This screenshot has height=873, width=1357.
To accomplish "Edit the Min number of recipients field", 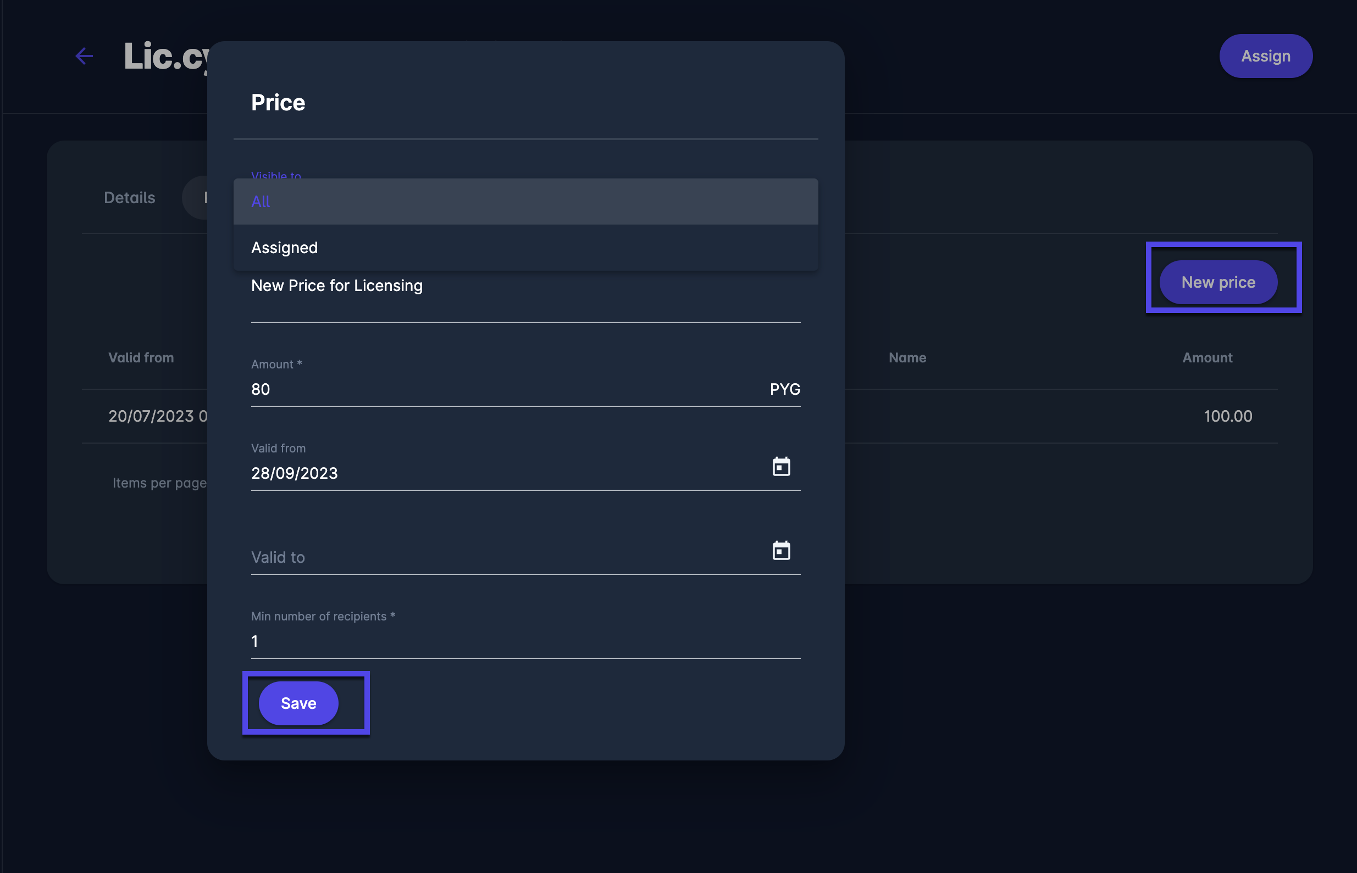I will 525,641.
